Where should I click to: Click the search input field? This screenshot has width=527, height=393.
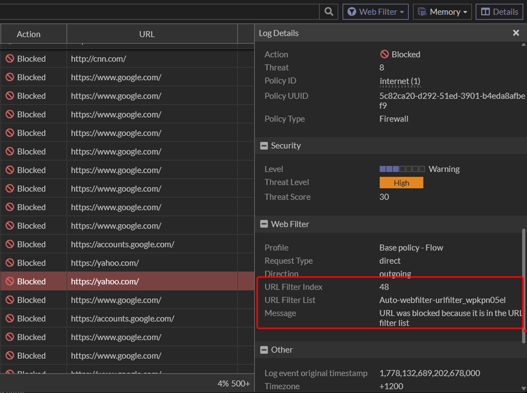[x=160, y=12]
